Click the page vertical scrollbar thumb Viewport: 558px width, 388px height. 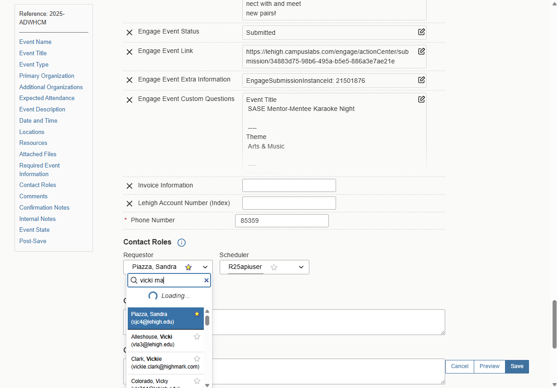554,324
